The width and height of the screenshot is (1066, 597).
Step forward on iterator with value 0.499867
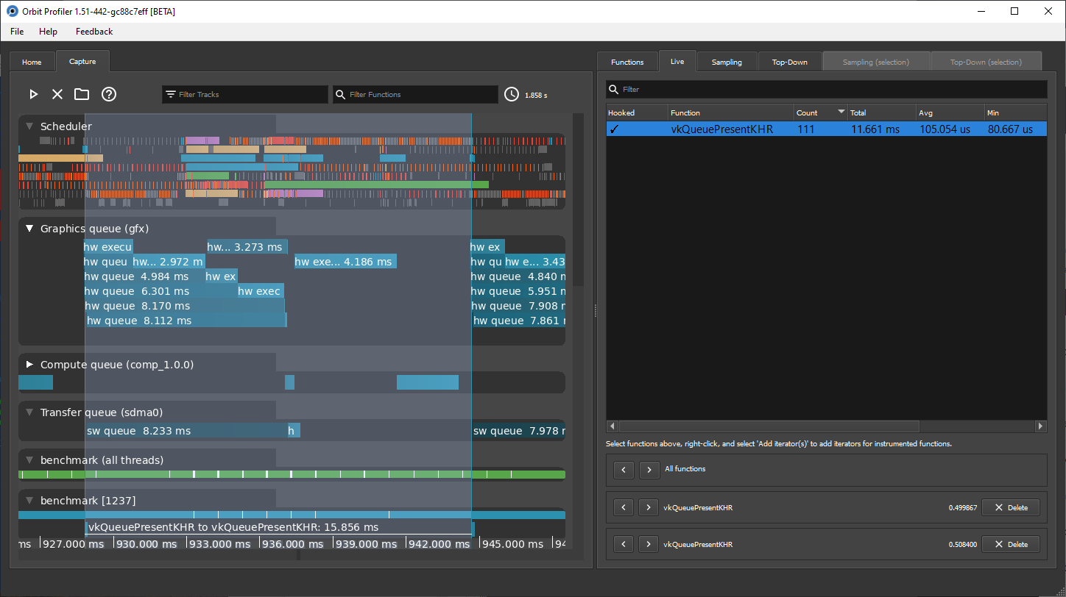(x=649, y=507)
